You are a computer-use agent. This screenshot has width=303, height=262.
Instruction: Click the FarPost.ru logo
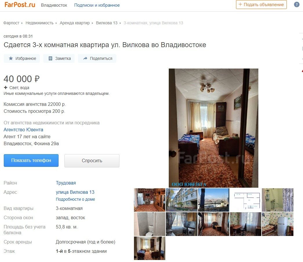(20, 5)
